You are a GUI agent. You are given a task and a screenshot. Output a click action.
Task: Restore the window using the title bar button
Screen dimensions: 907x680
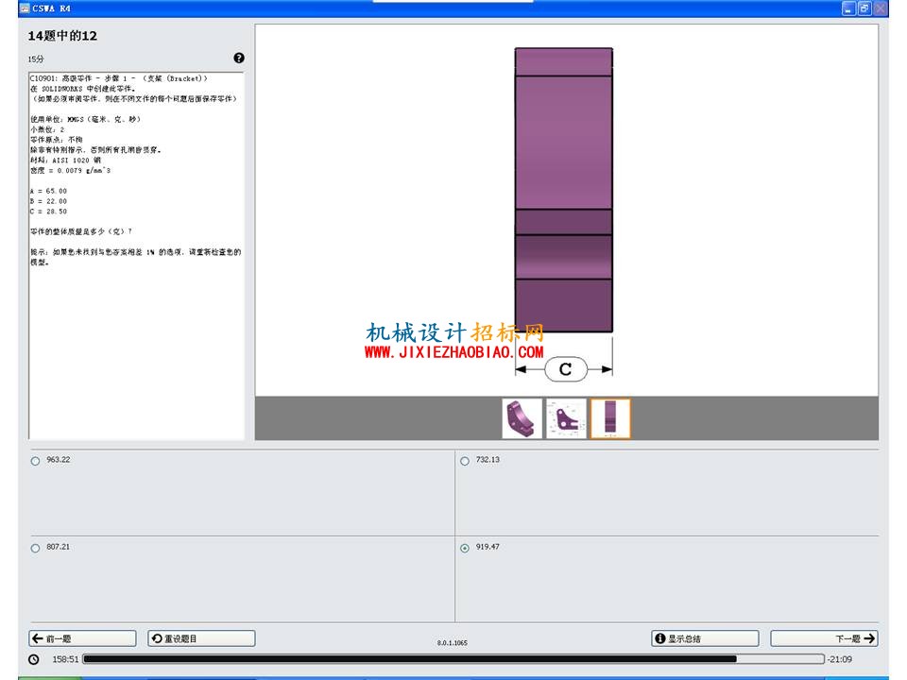(864, 8)
